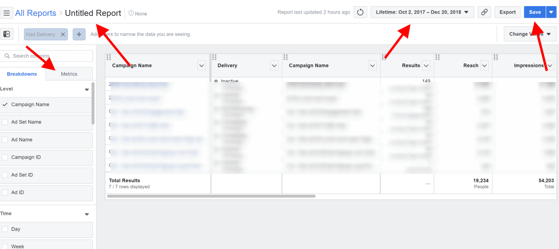This screenshot has width=559, height=249.
Task: Click the Report last updated text
Action: [x=314, y=12]
